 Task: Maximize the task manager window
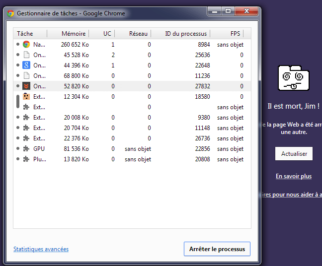(228, 11)
